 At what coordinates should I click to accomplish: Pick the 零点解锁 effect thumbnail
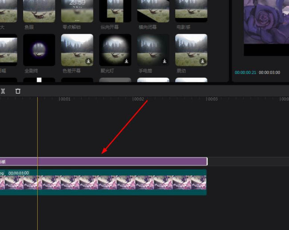click(x=77, y=11)
